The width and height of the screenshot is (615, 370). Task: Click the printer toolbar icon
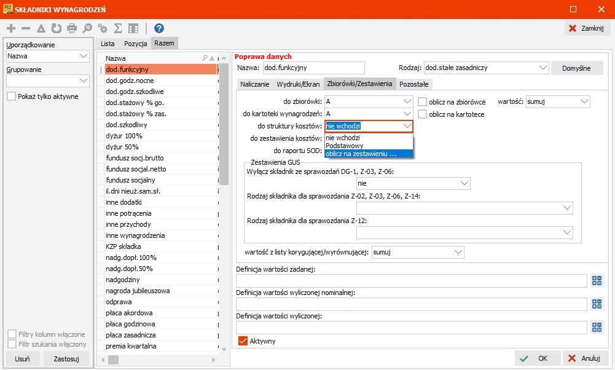[72, 28]
